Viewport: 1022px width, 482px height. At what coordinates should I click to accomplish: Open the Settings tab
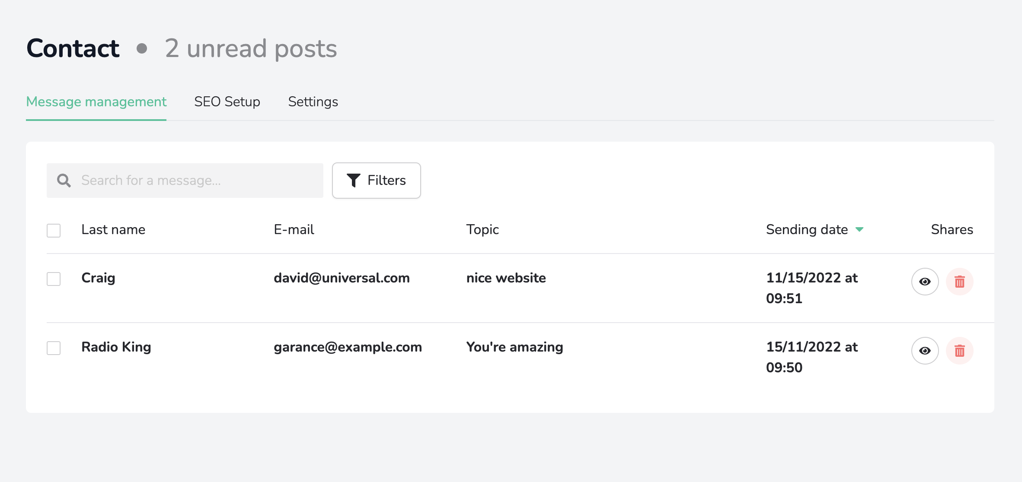(x=313, y=102)
